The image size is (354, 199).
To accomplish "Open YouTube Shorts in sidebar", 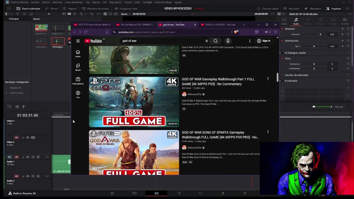I will click(x=78, y=67).
